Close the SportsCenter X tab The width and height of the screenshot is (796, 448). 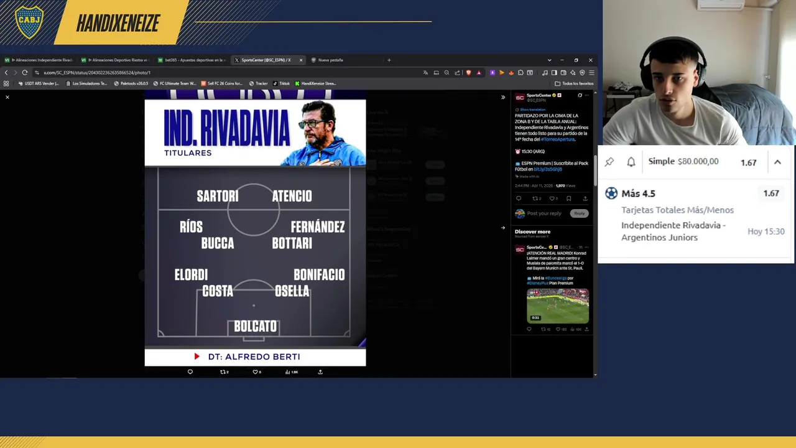[301, 60]
